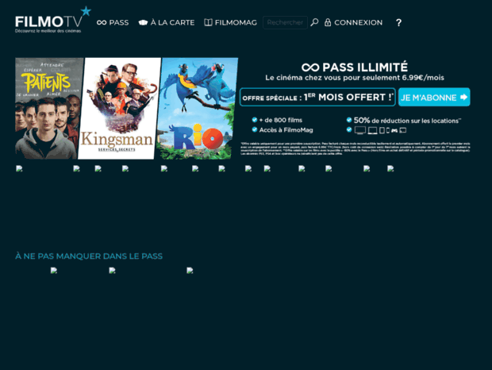Click the 'Offre spéciale 1er mois offert' box
Viewport: 492px width, 370px height.
click(x=317, y=98)
